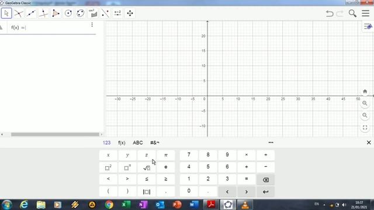
Task: Select the Ellipse conic tool
Action: tap(81, 13)
